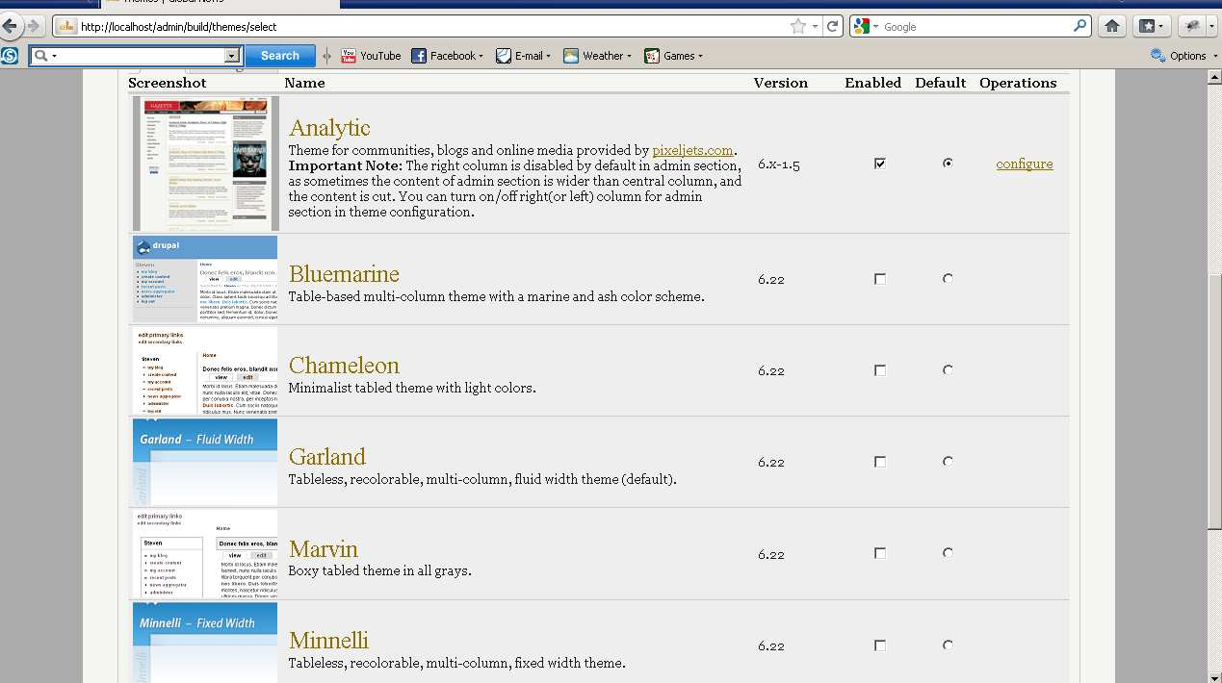Click the Garland theme title
The width and height of the screenshot is (1222, 683).
click(327, 456)
